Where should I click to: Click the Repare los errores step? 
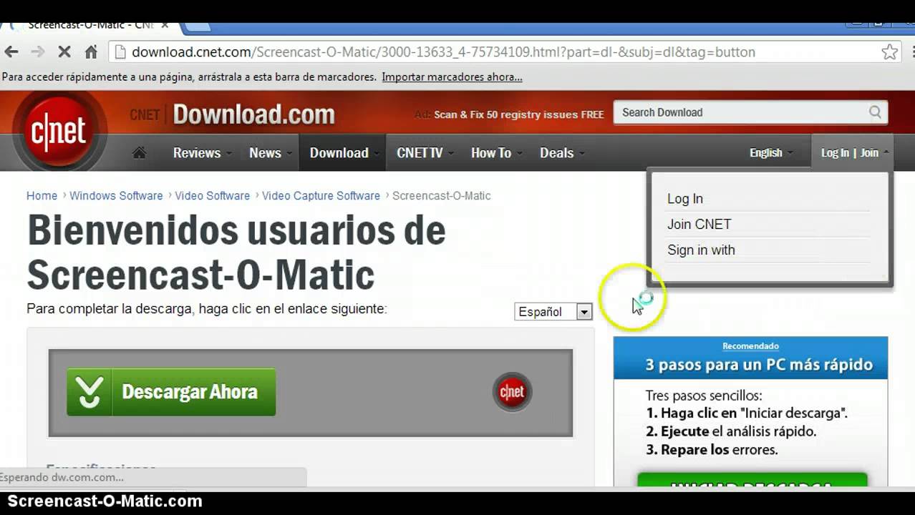point(712,450)
